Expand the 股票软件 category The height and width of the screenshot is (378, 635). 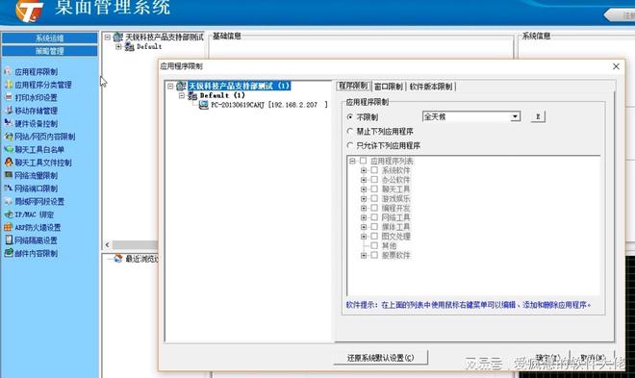click(364, 256)
